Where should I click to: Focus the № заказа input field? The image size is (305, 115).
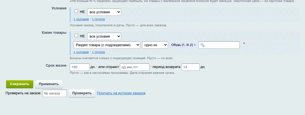coord(55,93)
